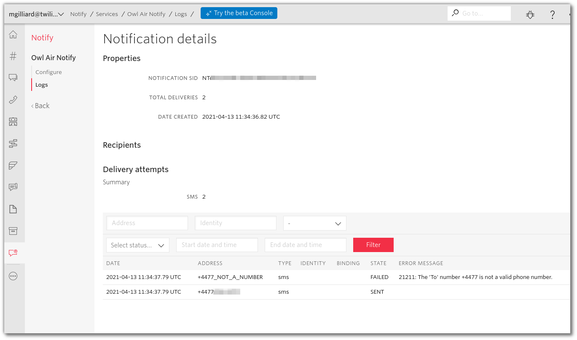Click the search magnifier in Go to box

click(x=455, y=13)
